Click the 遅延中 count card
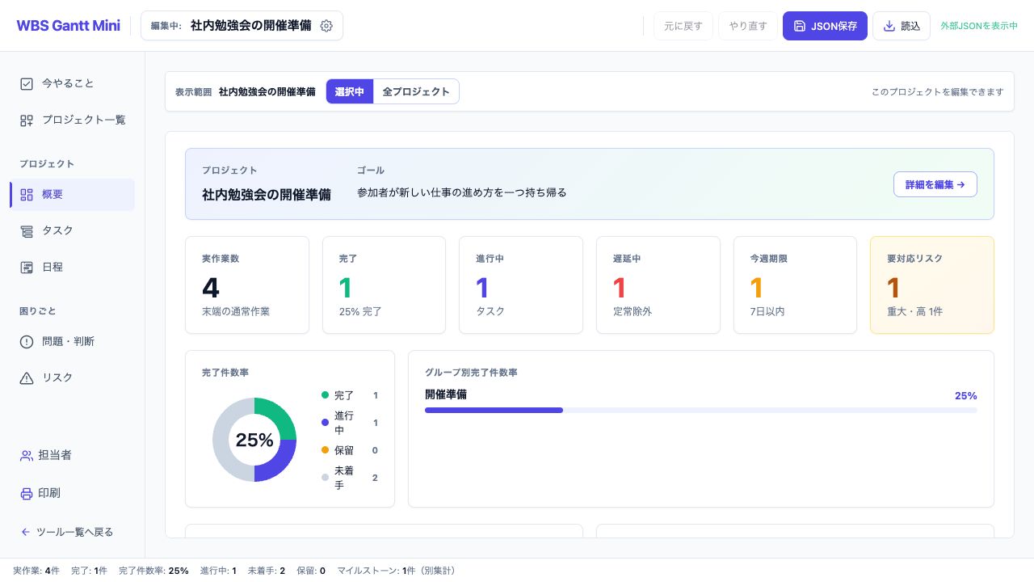This screenshot has width=1034, height=582. point(658,285)
